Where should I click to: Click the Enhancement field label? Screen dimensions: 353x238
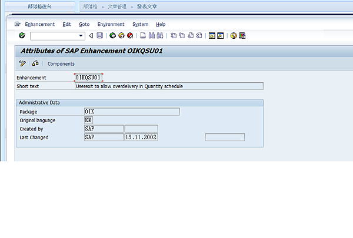click(x=31, y=78)
